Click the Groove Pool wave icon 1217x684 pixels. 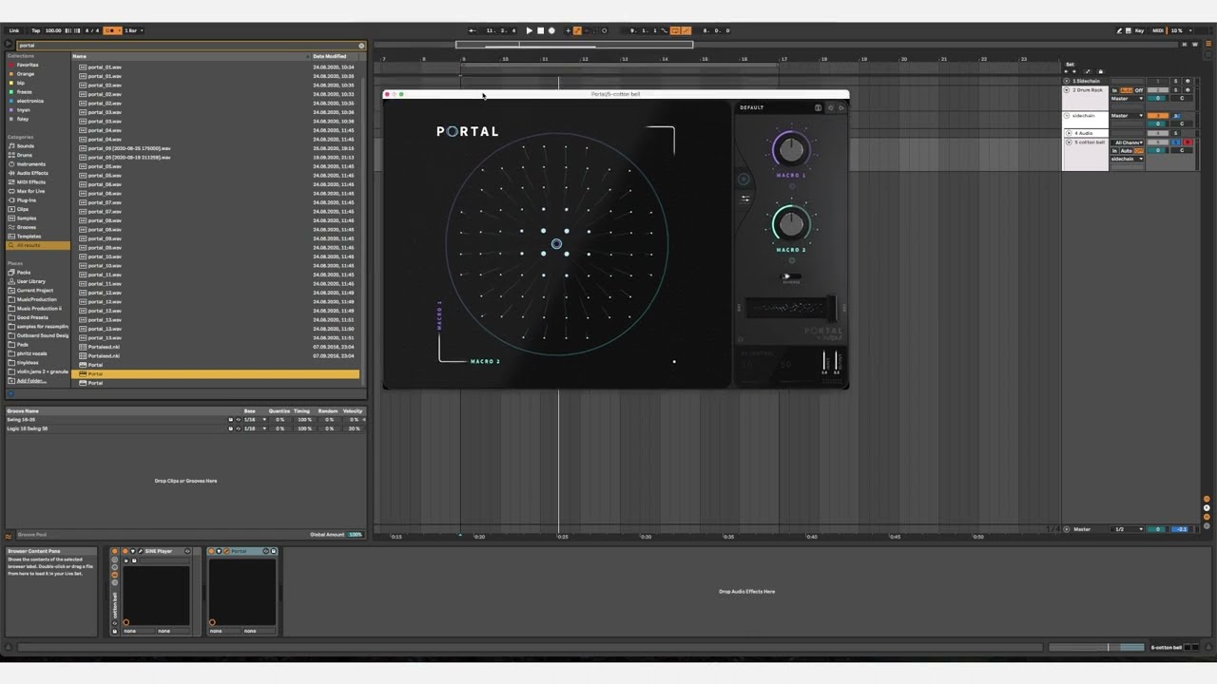pyautogui.click(x=10, y=535)
